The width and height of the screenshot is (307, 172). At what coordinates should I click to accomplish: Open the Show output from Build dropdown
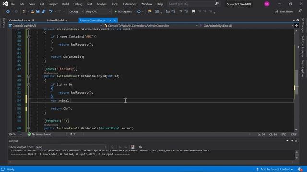[71, 147]
